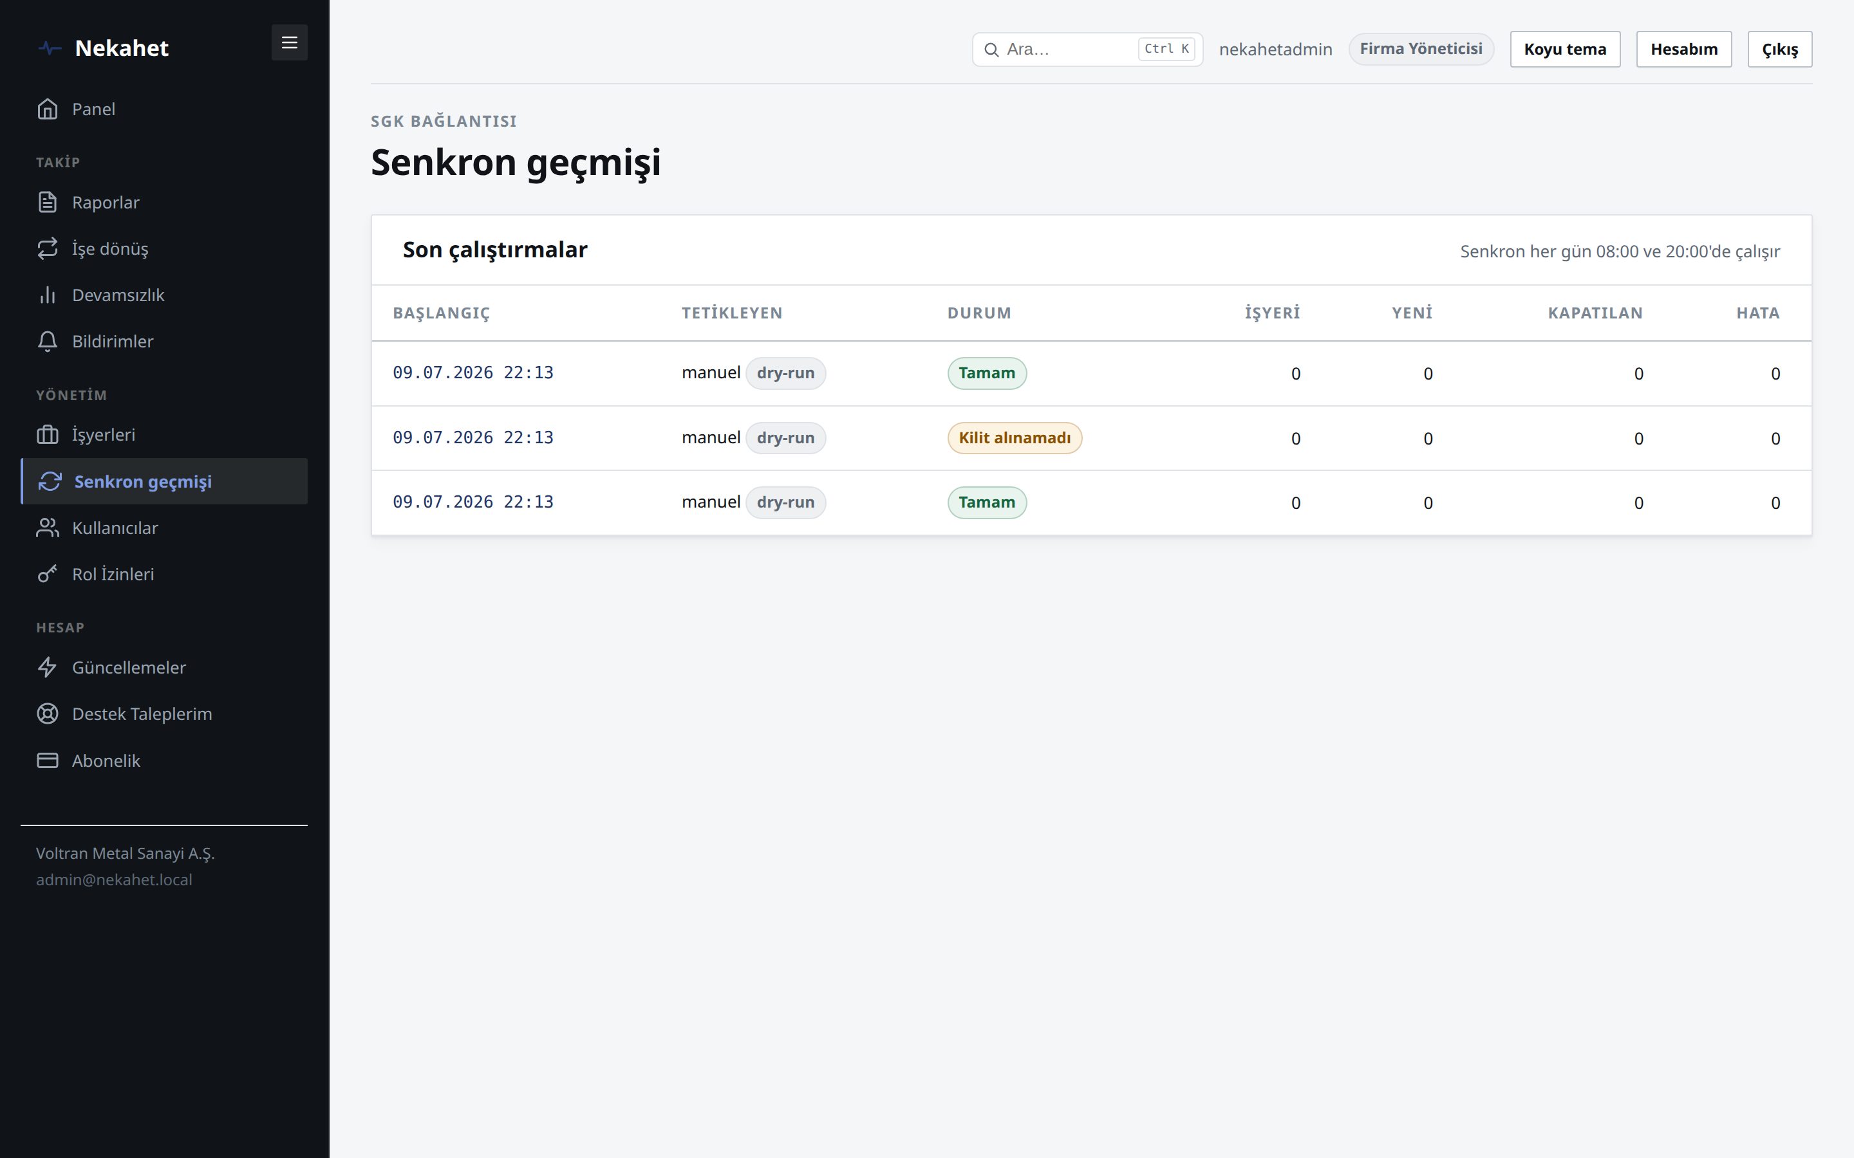The height and width of the screenshot is (1158, 1854).
Task: Focus the Ara search field
Action: coord(1087,49)
